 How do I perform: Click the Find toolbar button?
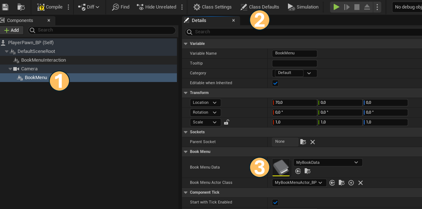pos(121,7)
